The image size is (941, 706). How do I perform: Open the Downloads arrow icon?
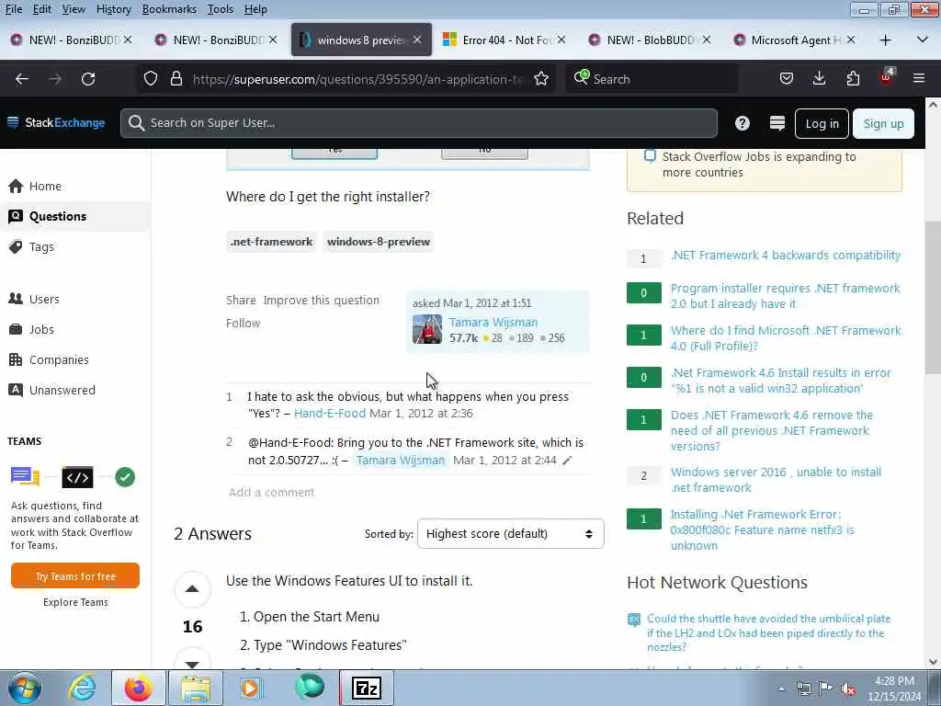coord(819,79)
